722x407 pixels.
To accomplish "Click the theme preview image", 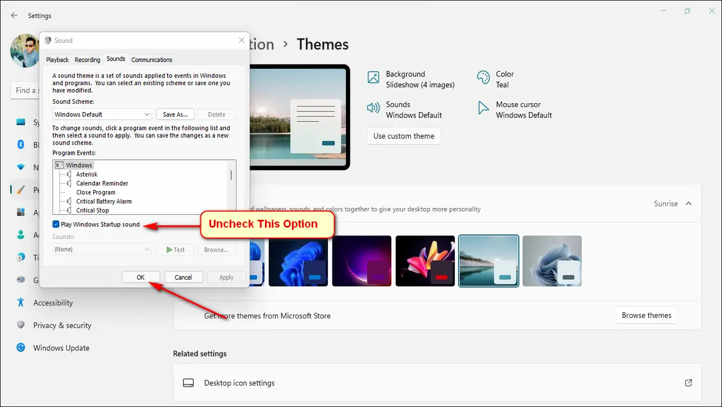I will (299, 117).
